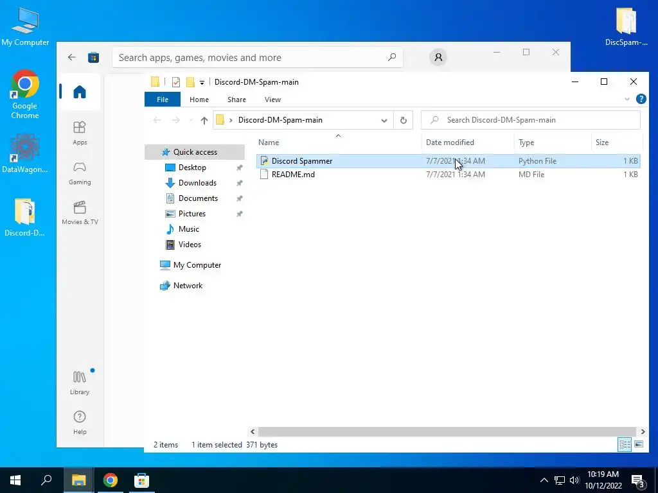Viewport: 658px width, 493px height.
Task: Expand the address bar history dropdown
Action: pos(384,120)
